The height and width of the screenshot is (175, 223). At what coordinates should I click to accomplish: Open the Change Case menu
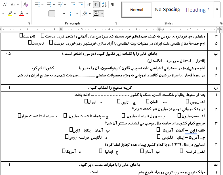[x=15, y=5]
